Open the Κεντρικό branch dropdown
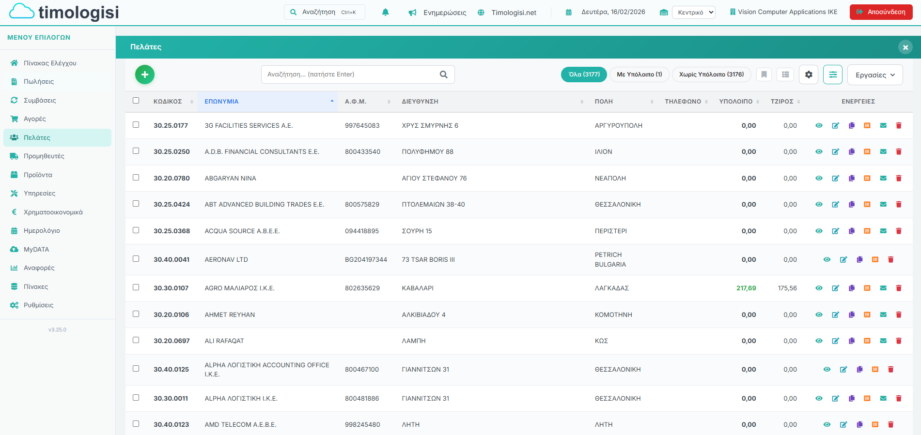This screenshot has height=435, width=921. coord(693,13)
